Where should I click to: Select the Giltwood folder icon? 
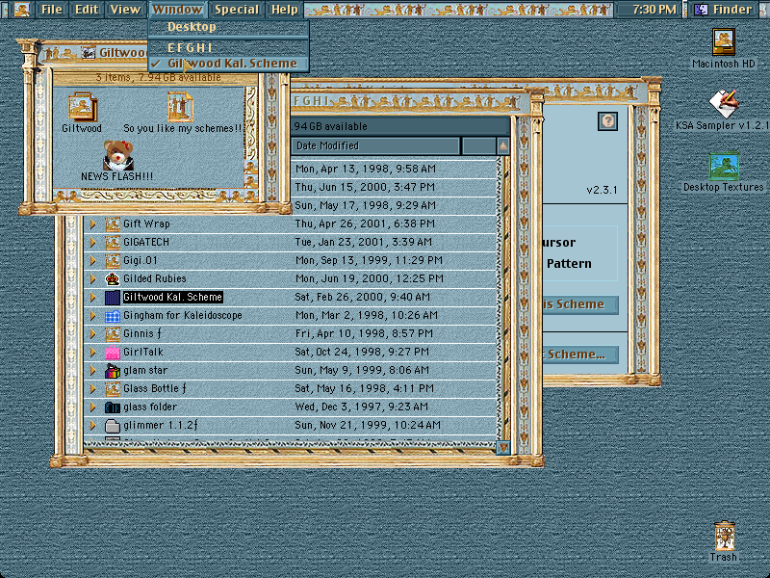click(x=83, y=107)
